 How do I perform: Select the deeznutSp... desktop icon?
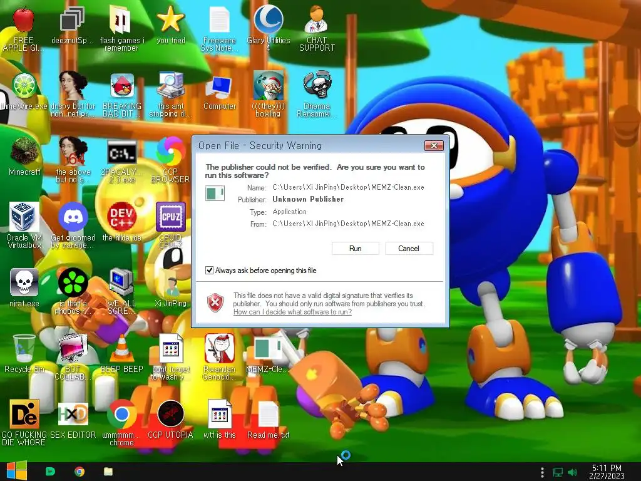[x=73, y=26]
